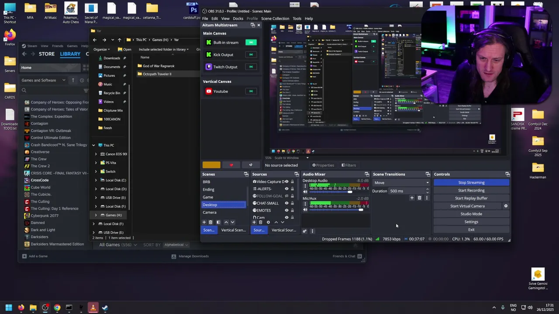Image resolution: width=559 pixels, height=314 pixels.
Task: Open Organize dropdown in File Explorer
Action: [102, 49]
